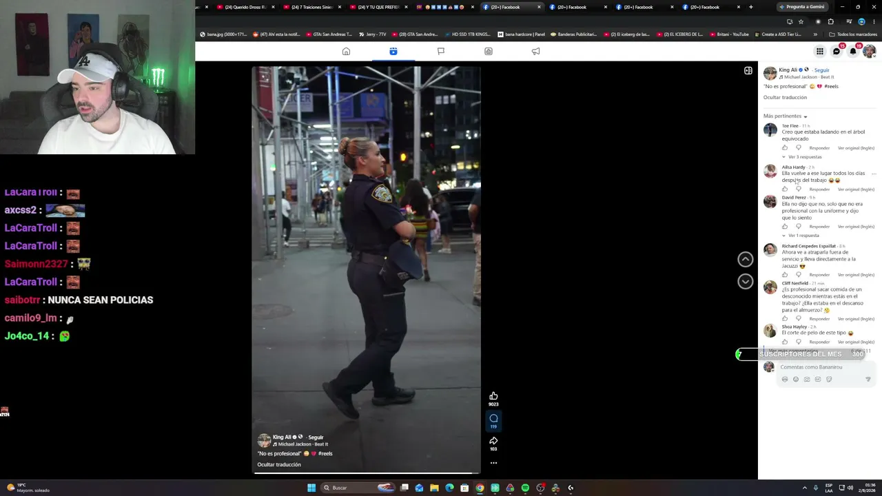Follow King Ali via Seguir on the video
The width and height of the screenshot is (882, 496).
316,437
